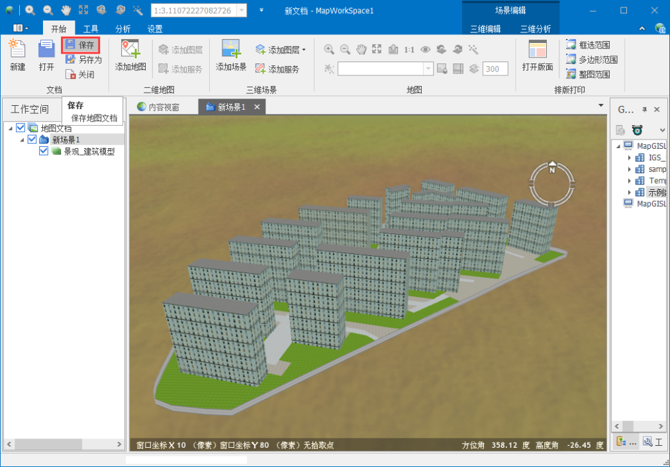Click the previous view icon in ribbon
This screenshot has height=467, width=670.
click(442, 50)
